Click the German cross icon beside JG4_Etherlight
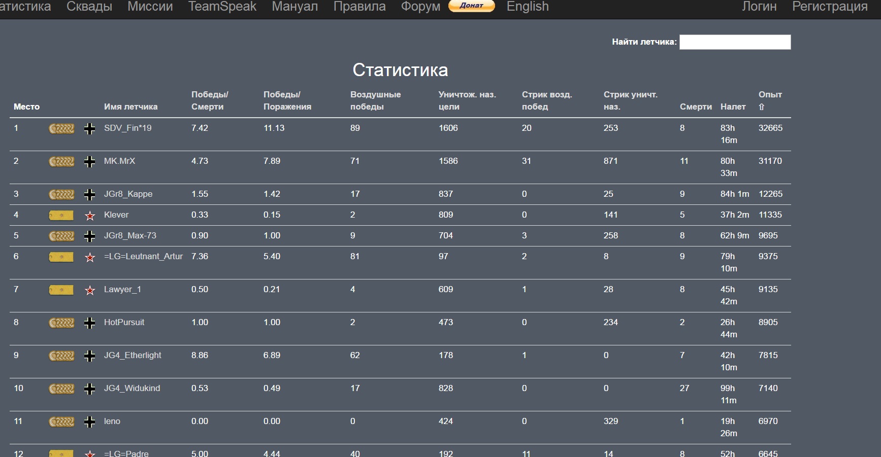Viewport: 881px width, 457px height. point(89,356)
